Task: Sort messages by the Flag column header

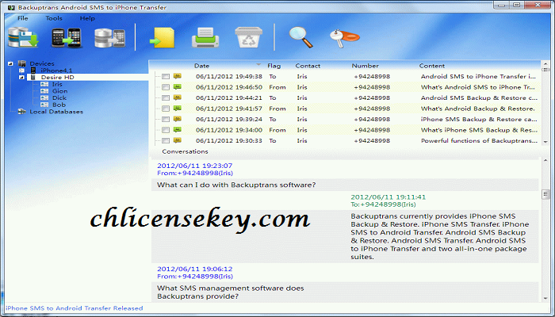Action: point(274,66)
